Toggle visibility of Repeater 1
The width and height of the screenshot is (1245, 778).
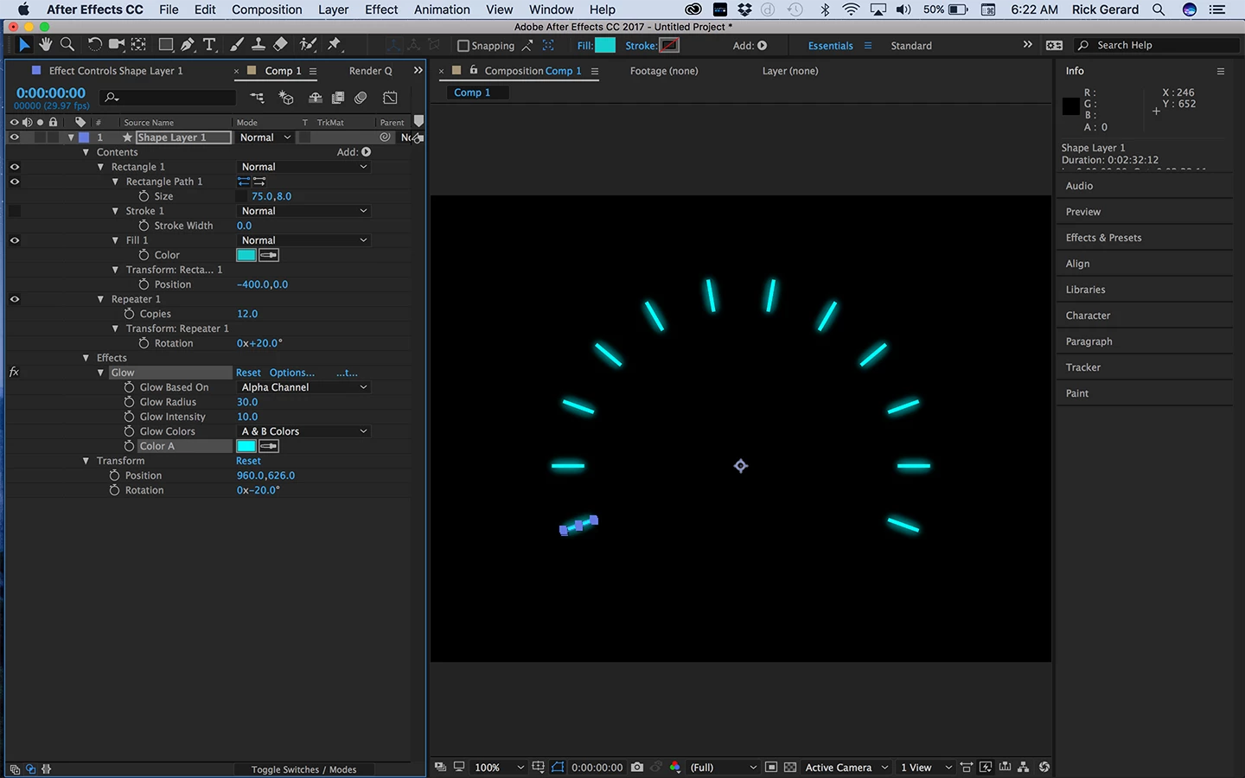(x=14, y=299)
